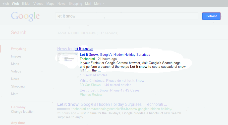The image size is (228, 125).
Task: Open Mail from the top bar
Action: click(88, 4)
